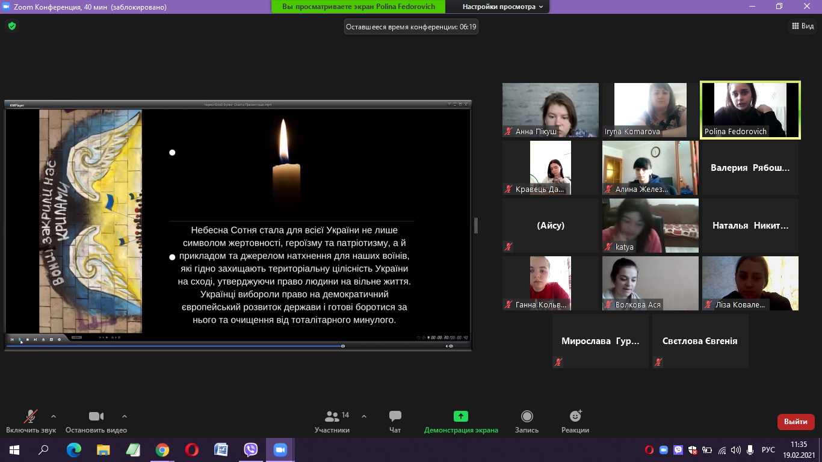Click the KMPlayer seek bar handle

343,346
